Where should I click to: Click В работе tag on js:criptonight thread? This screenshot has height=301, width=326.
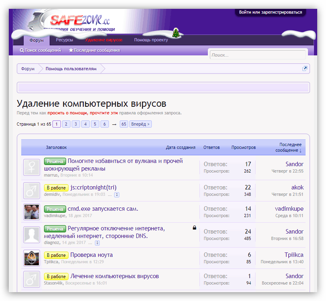coord(56,188)
